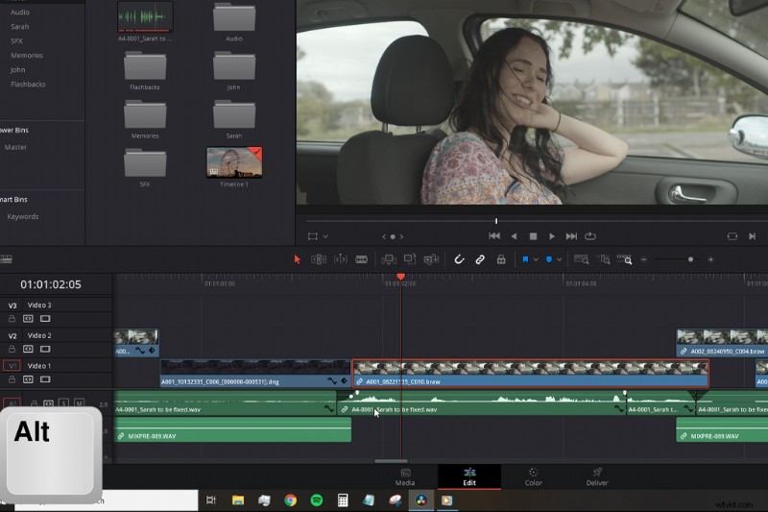The width and height of the screenshot is (768, 512).
Task: Click the timecode field 01:01:02:05
Action: click(51, 284)
